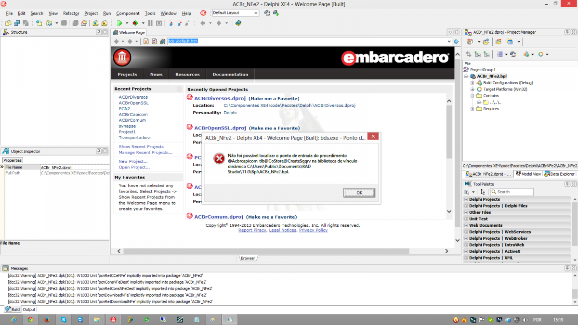
Task: Click the Trace Into debug icon
Action: point(171,23)
